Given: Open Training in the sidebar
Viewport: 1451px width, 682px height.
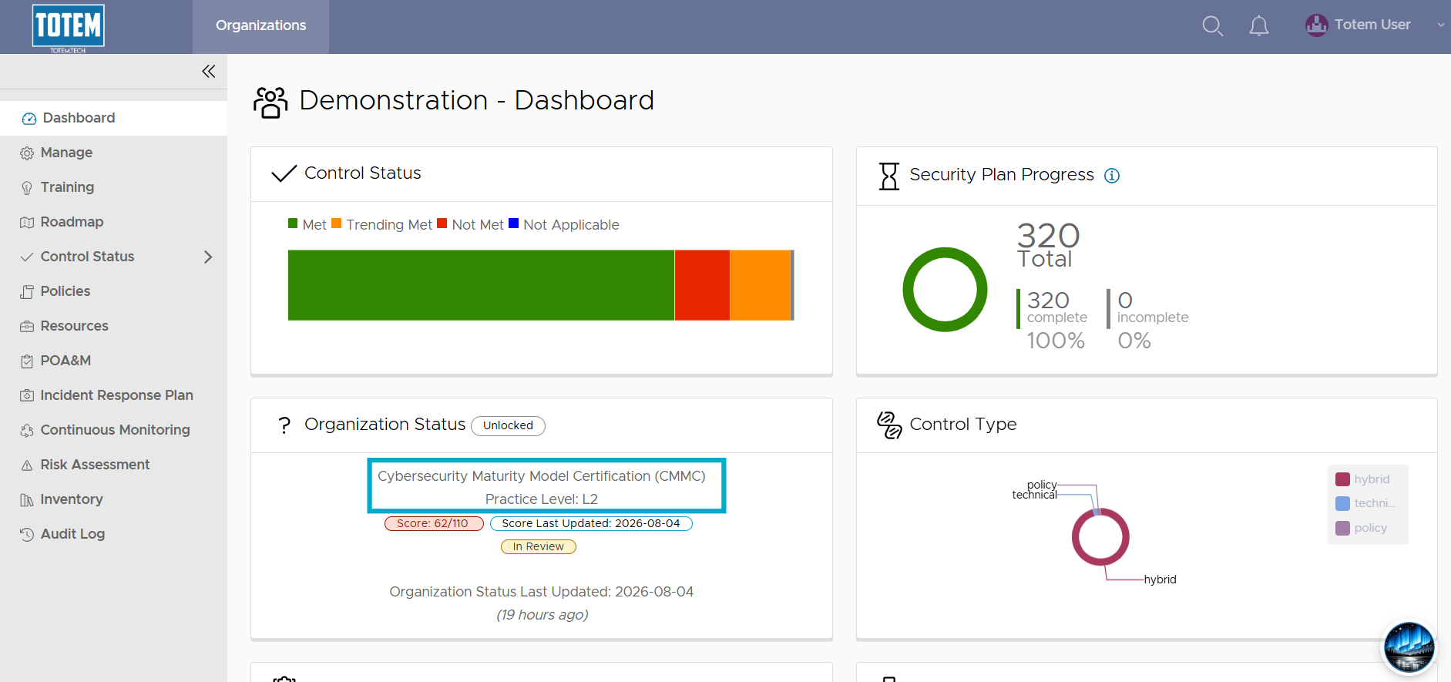Looking at the screenshot, I should pos(113,187).
